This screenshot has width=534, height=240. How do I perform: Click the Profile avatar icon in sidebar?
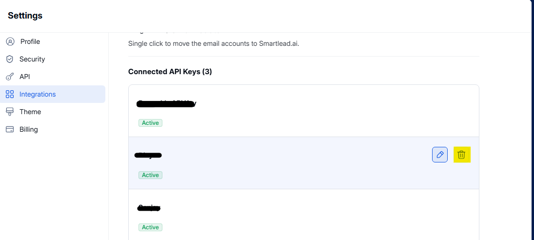[x=10, y=41]
